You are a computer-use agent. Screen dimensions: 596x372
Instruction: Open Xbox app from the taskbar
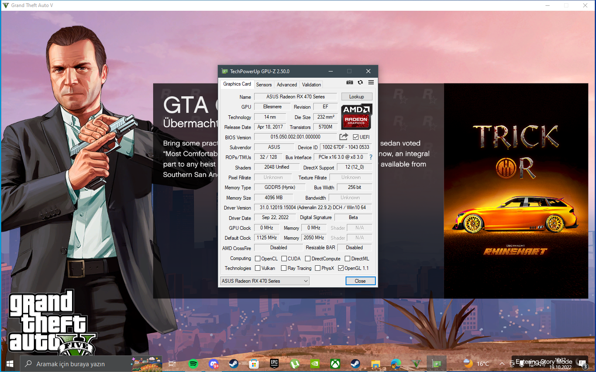coord(335,364)
